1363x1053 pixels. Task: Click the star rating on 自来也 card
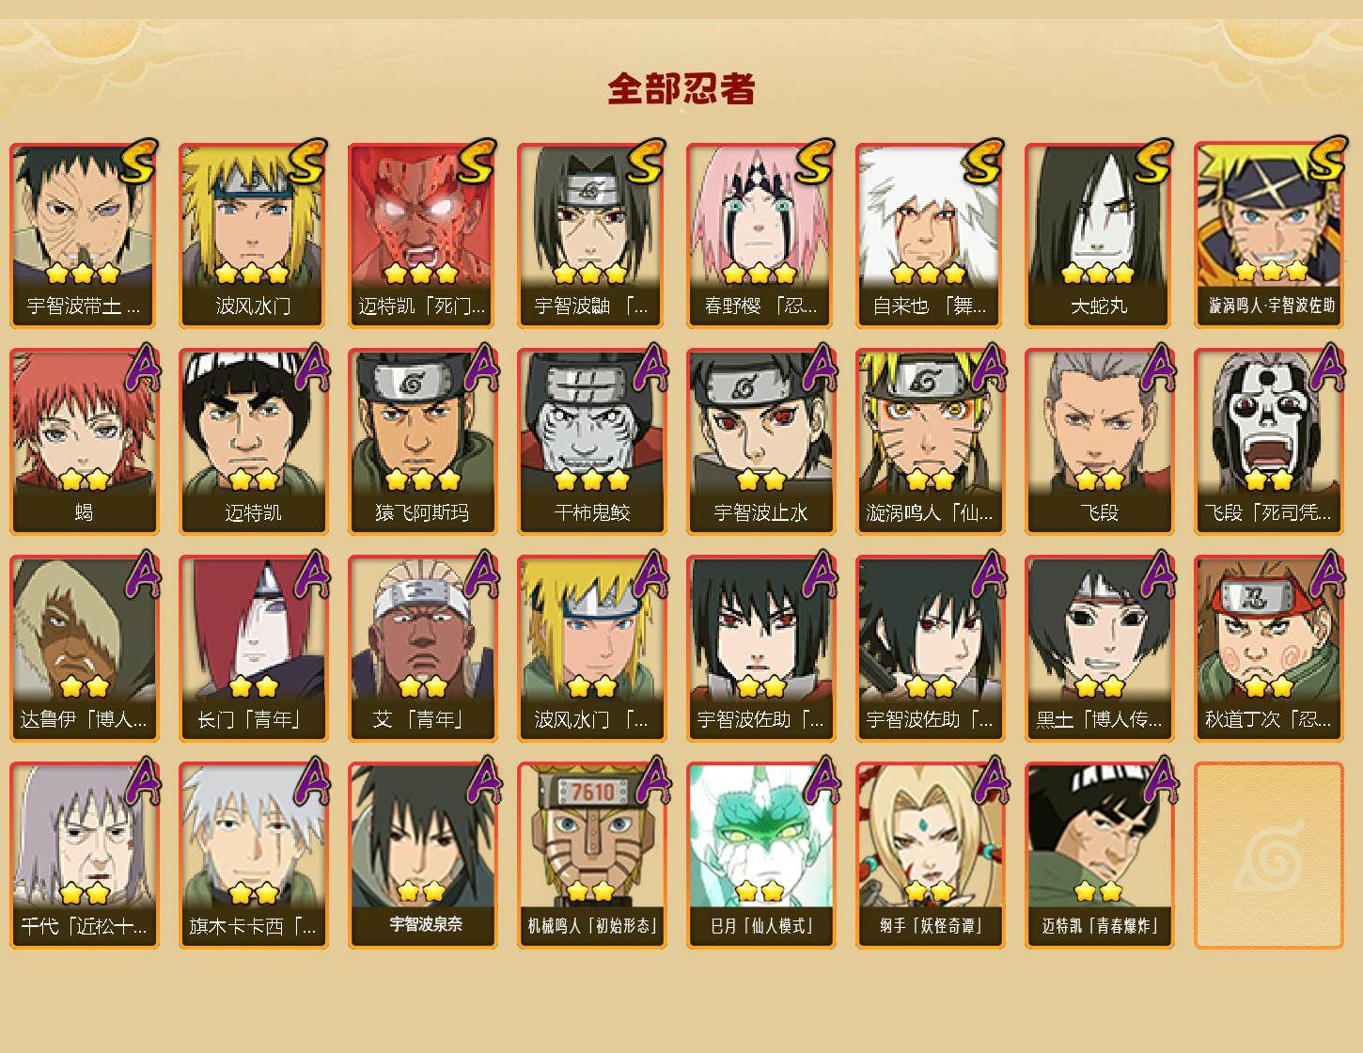click(x=929, y=274)
